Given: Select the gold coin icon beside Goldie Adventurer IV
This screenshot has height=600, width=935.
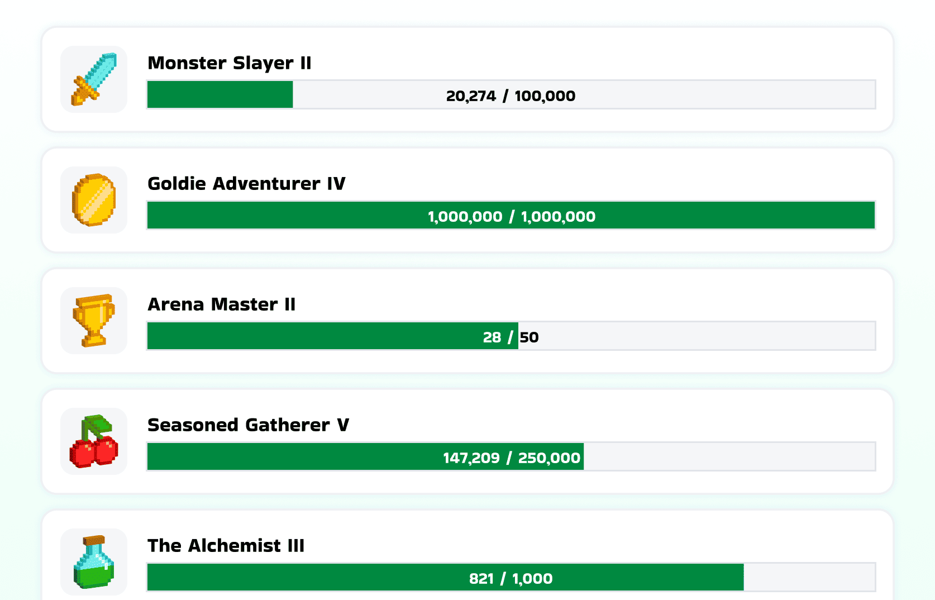Looking at the screenshot, I should point(93,199).
